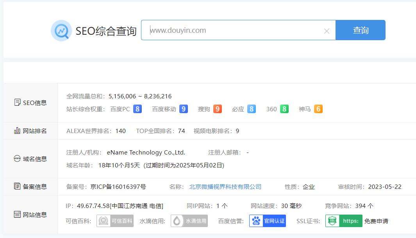Screen dimensions: 416x238
Task: Click the 可信百科 gray badge
Action: pos(115,221)
